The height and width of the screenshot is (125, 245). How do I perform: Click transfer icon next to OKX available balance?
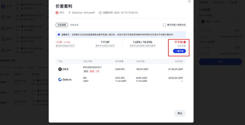(241, 36)
